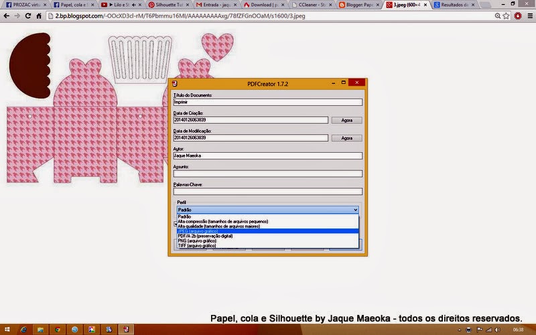Mute the Lilo e St YouTube tab audio icon
This screenshot has height=335, width=536.
click(x=133, y=5)
